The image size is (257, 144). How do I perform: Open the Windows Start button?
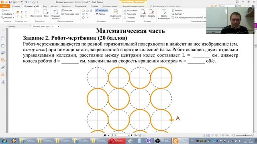(4, 141)
